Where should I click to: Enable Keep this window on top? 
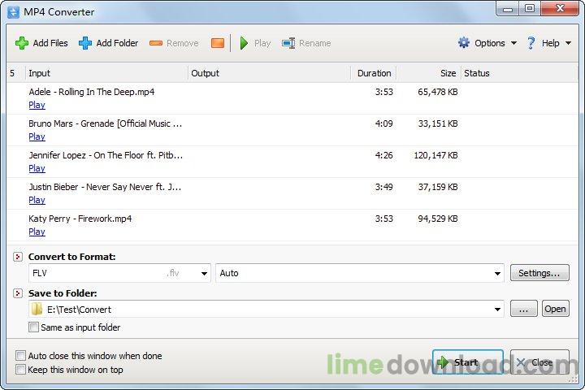(20, 370)
